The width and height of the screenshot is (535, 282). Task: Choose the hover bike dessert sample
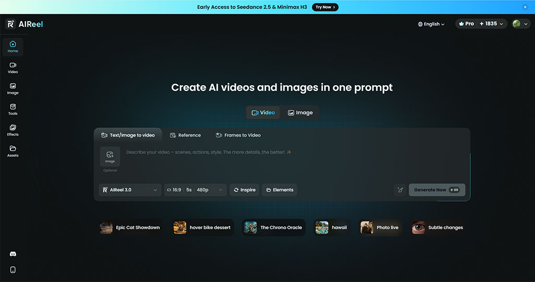pos(203,227)
